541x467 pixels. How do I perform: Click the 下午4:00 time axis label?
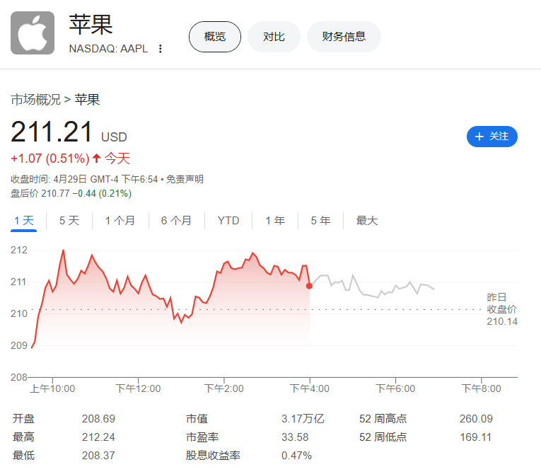310,388
